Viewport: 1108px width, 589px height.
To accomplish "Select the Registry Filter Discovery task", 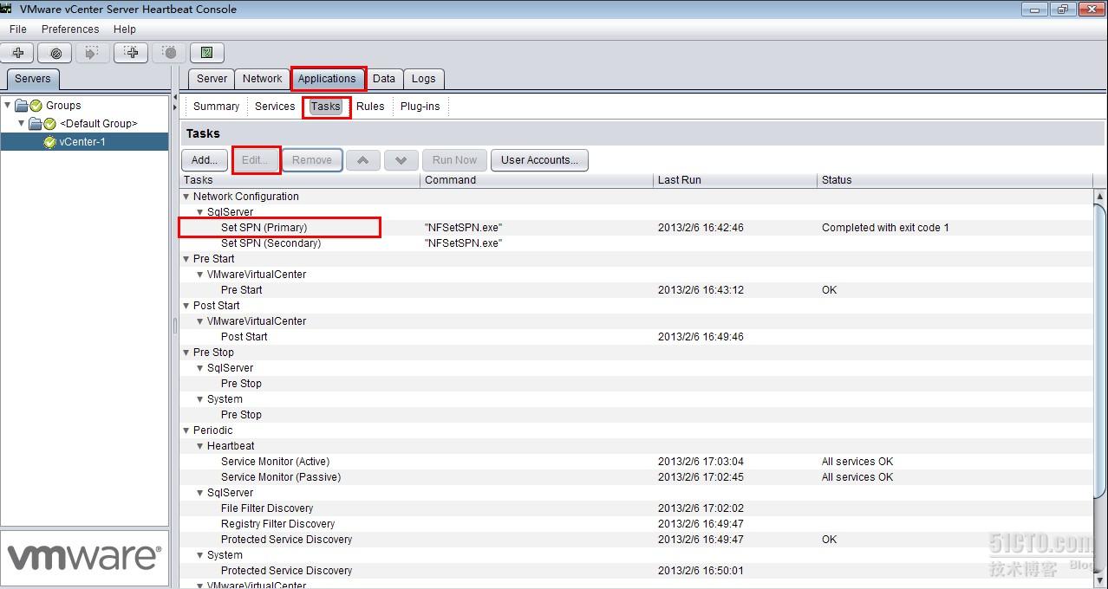I will coord(636,524).
